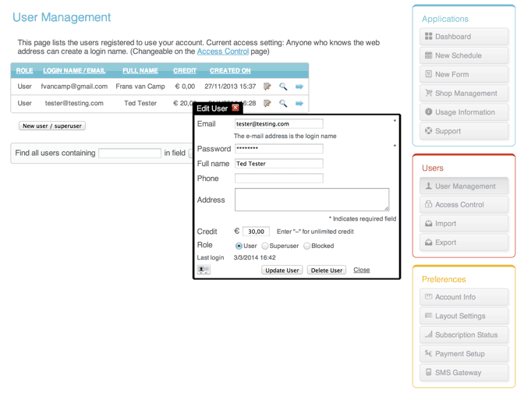This screenshot has height=393, width=524.
Task: Click blue arrow icon for Frans van Camp
Action: pos(299,87)
